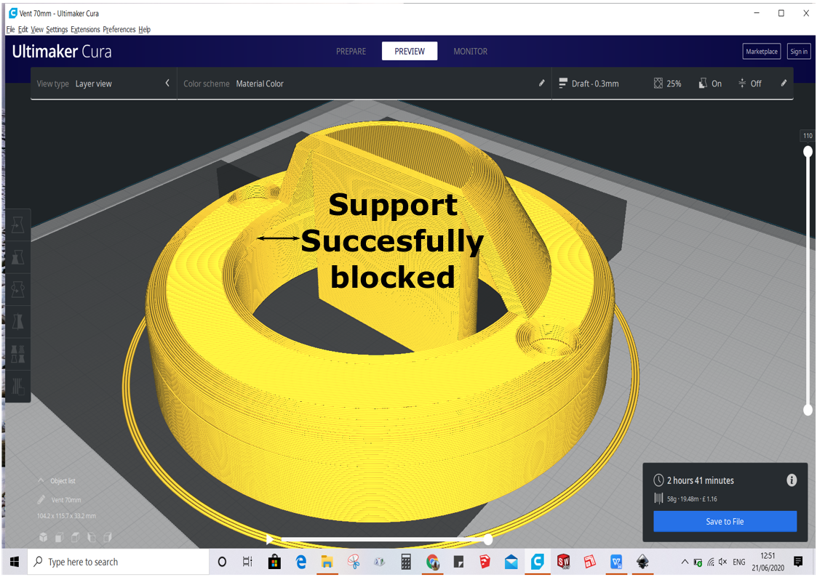Click the pencil icon beside Vent 70mm
817x577 pixels.
click(41, 499)
